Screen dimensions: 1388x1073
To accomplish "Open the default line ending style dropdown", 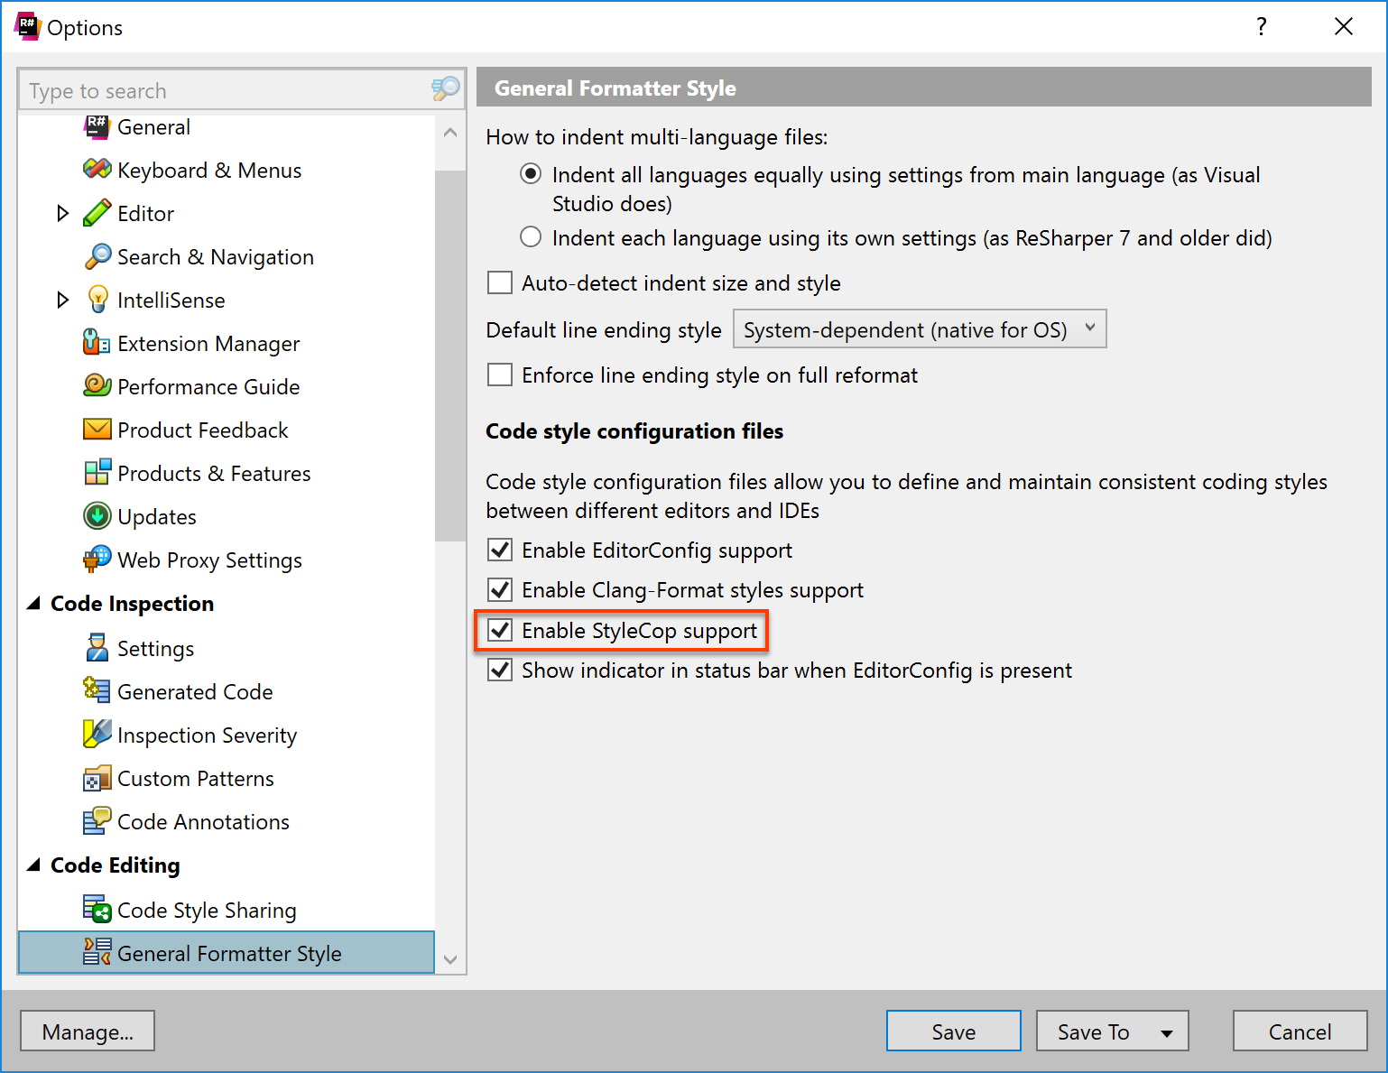I will click(920, 329).
